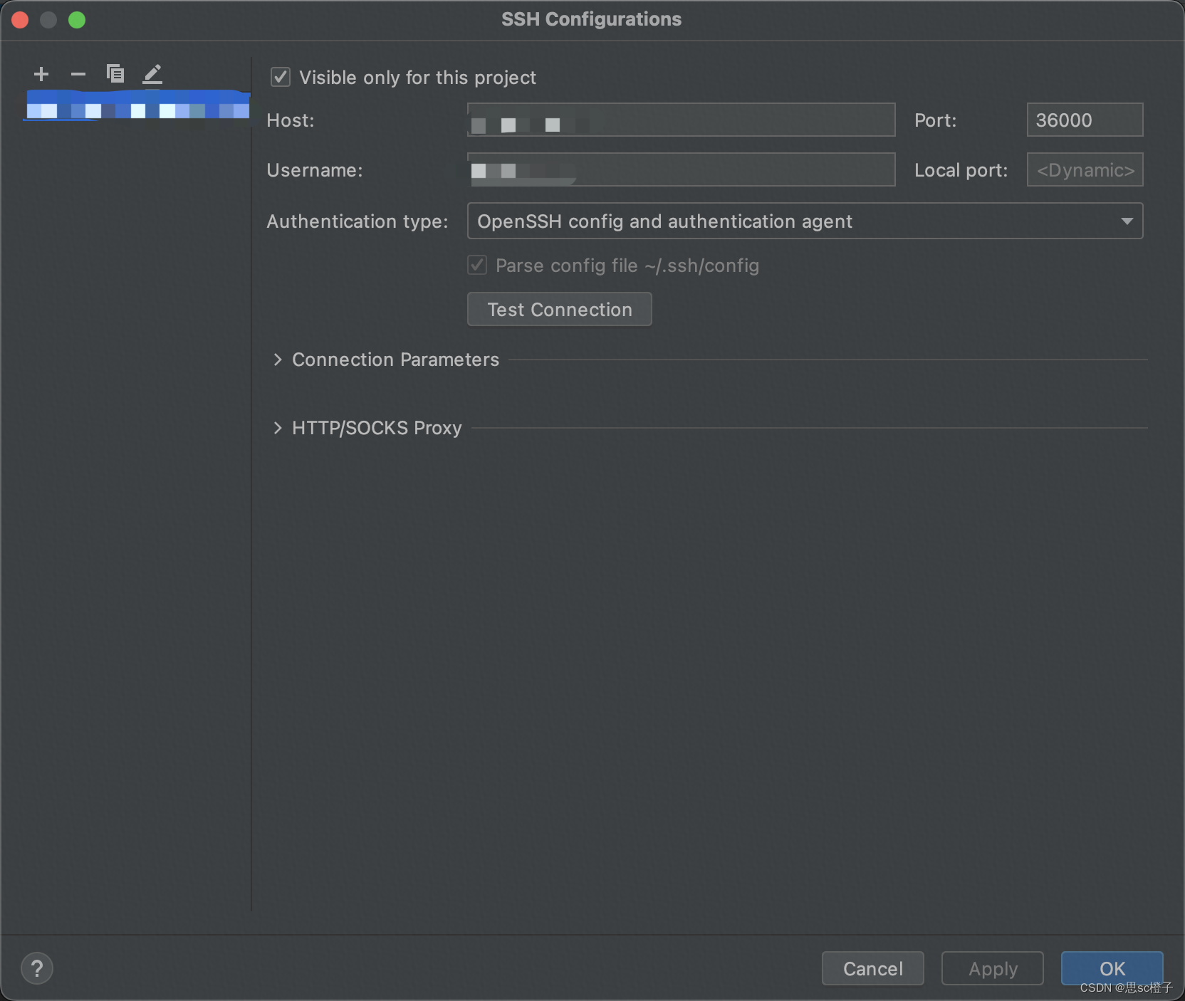Click the Apply button
The image size is (1185, 1001).
(993, 968)
